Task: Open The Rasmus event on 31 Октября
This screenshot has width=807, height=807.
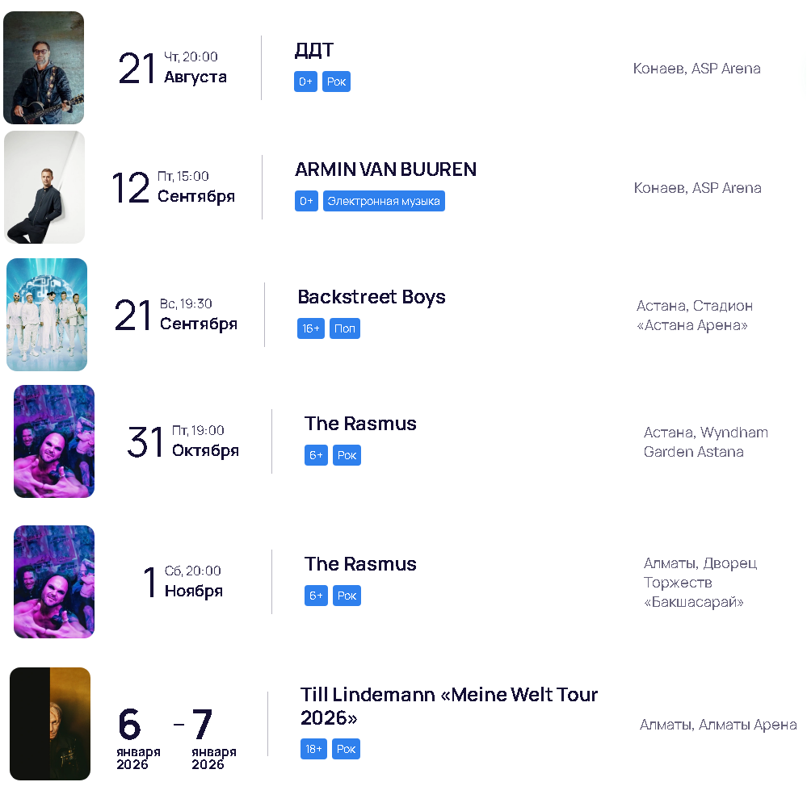Action: point(360,424)
